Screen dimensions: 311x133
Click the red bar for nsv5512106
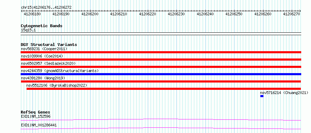click(x=164, y=89)
